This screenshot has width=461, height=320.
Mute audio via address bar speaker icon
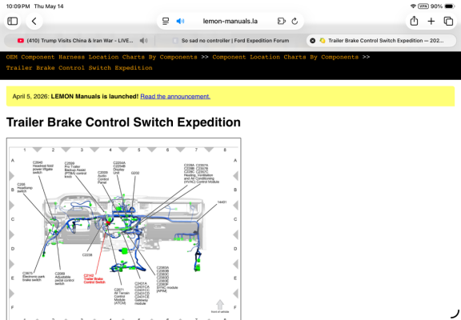tap(180, 21)
